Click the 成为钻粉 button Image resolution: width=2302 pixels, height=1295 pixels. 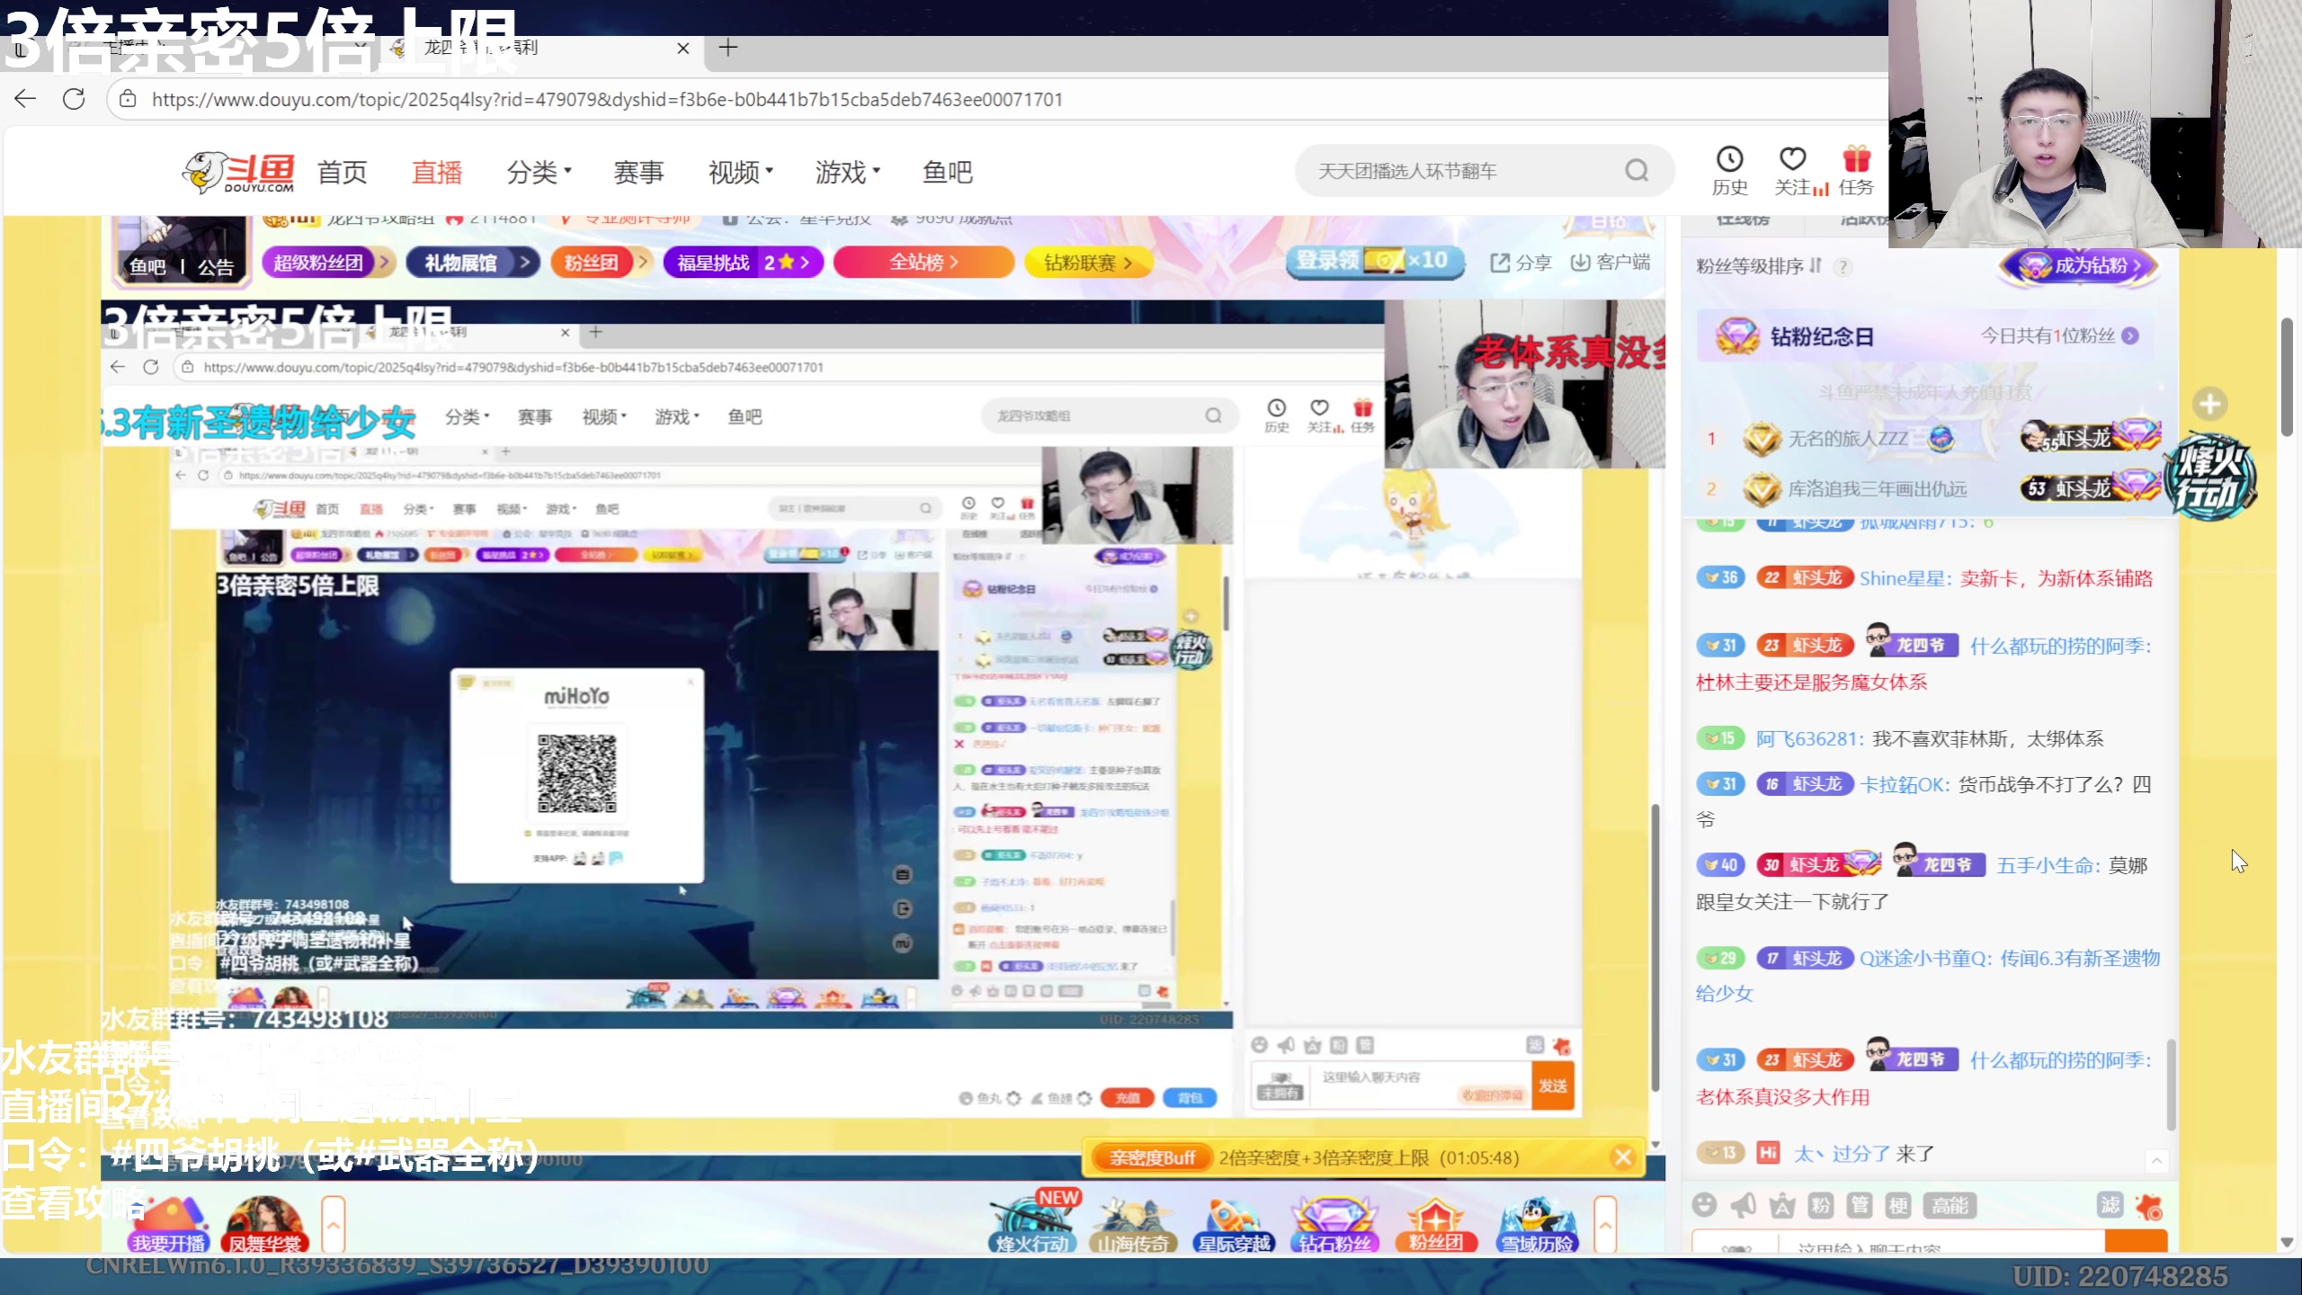pos(2078,266)
